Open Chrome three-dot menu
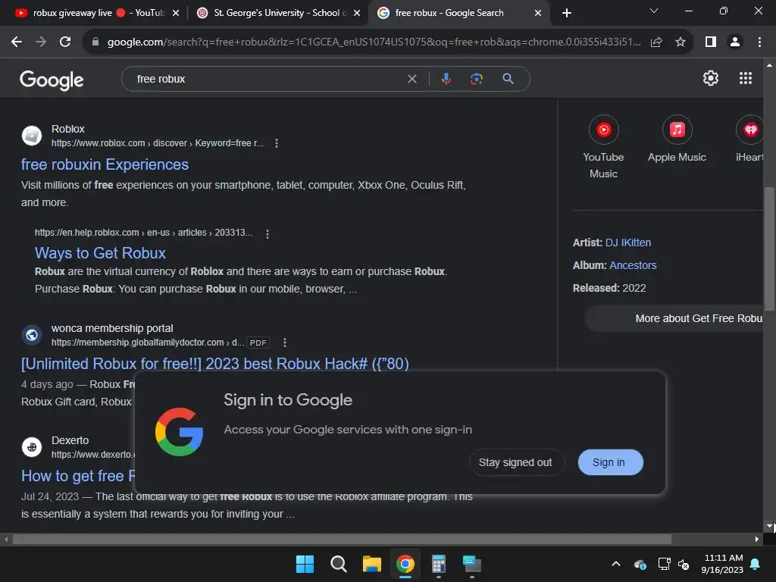 [x=759, y=42]
